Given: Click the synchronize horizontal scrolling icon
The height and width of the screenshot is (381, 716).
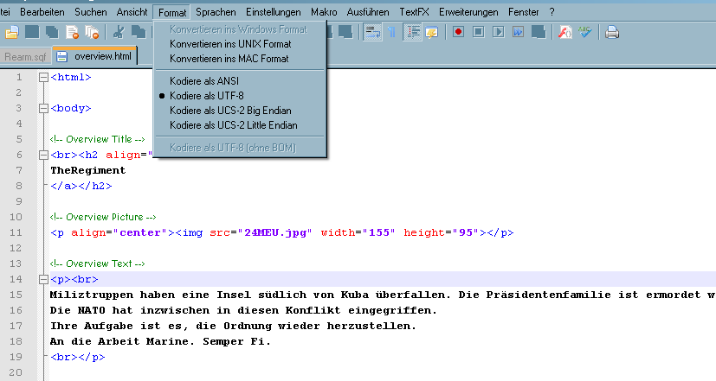Looking at the screenshot, I should point(345,32).
